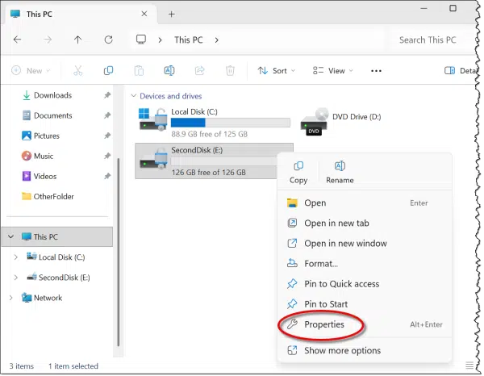Open Properties from the context menu

click(x=365, y=324)
